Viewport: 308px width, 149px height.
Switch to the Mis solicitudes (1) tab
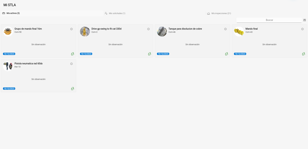[155, 13]
